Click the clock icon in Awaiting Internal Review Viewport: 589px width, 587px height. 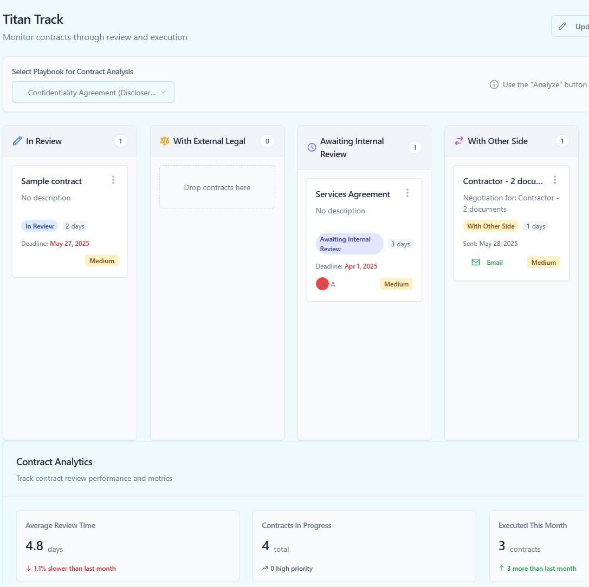[x=312, y=147]
